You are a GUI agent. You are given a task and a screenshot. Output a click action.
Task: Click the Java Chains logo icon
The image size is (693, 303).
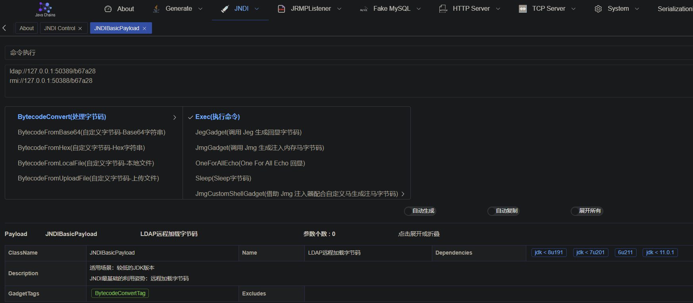pyautogui.click(x=45, y=8)
